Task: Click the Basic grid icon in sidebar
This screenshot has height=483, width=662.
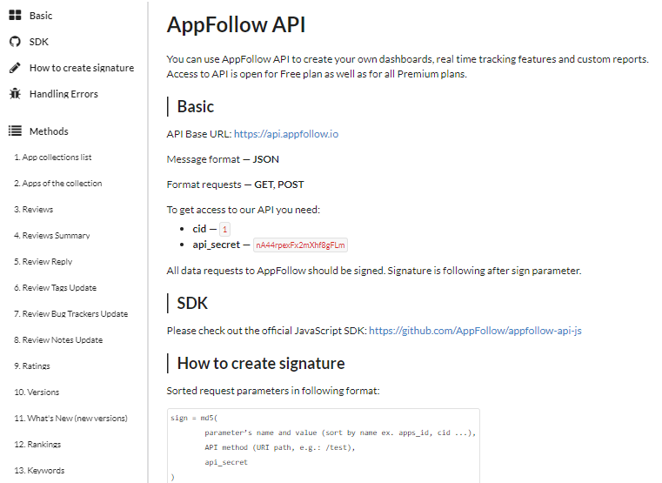Action: tap(15, 16)
